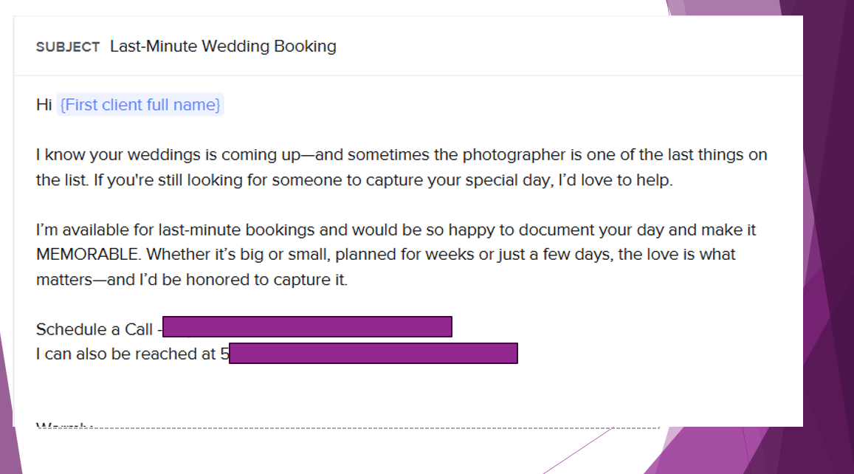The image size is (854, 474).
Task: Open the redacted Schedule a Call link
Action: pyautogui.click(x=307, y=327)
